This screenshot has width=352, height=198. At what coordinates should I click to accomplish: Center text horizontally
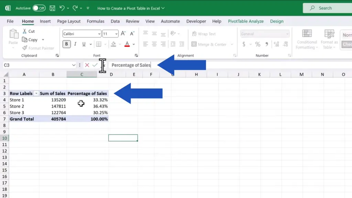154,44
